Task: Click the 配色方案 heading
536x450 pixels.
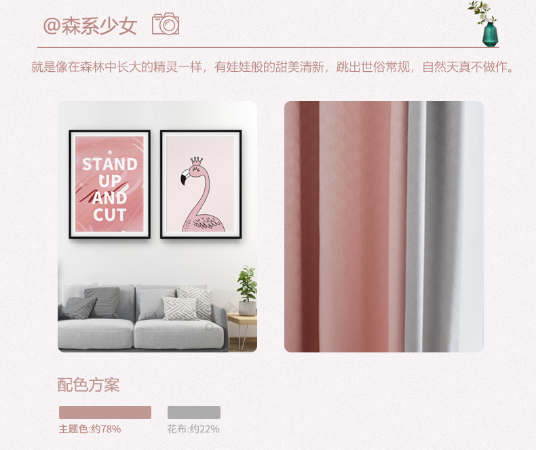Action: (x=88, y=385)
